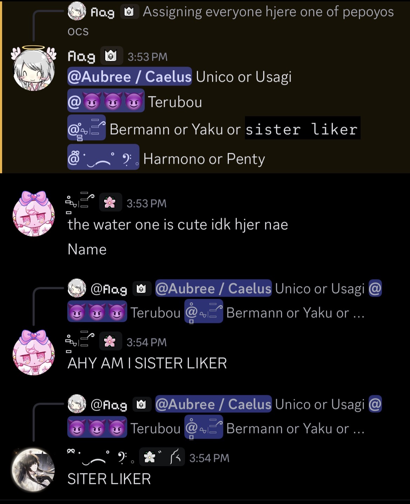
Task: Open the @Aubree / Caelus mention in Flag's message
Action: point(130,77)
